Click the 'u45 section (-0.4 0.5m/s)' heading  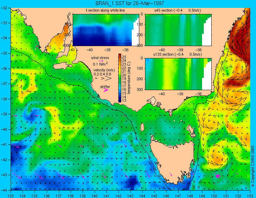pyautogui.click(x=177, y=10)
